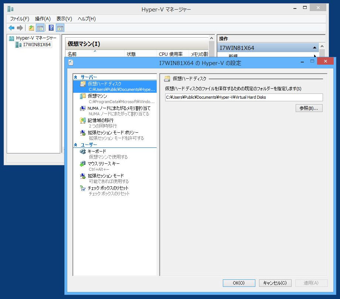Select the マウス リリース キー icon
This screenshot has height=299, width=340.
coord(83,164)
